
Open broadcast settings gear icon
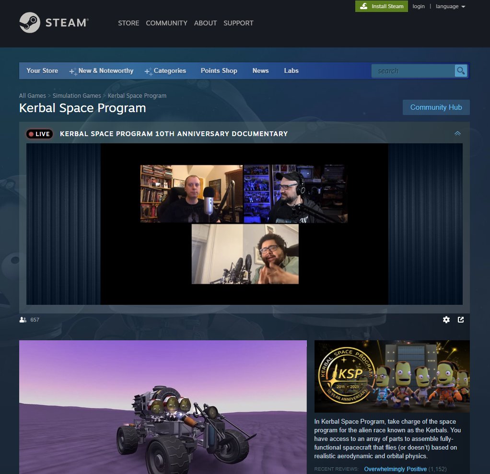point(446,319)
